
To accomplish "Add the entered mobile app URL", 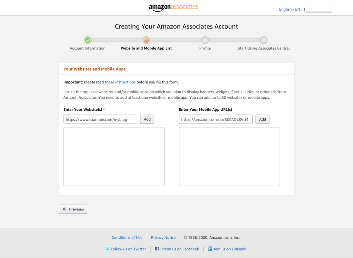I will (x=262, y=119).
